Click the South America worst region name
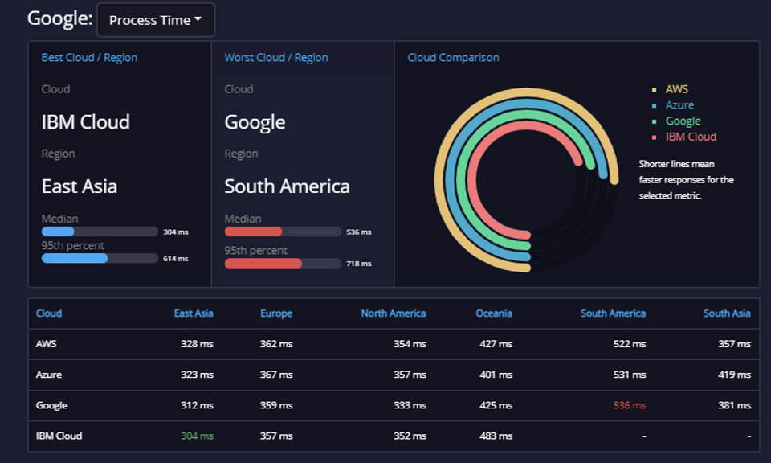This screenshot has height=463, width=771. pos(288,186)
